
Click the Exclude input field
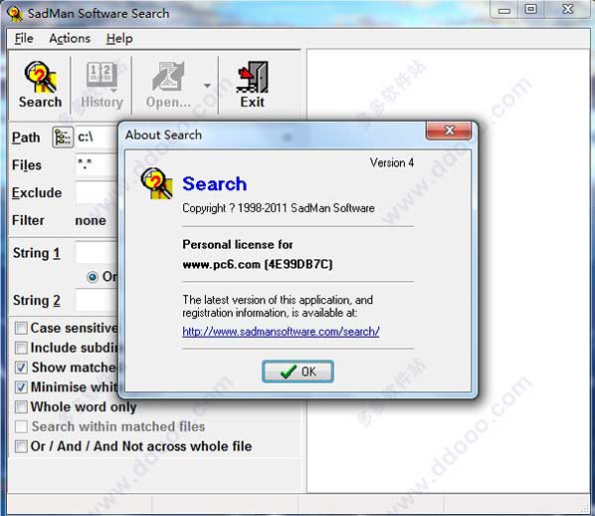pyautogui.click(x=97, y=192)
